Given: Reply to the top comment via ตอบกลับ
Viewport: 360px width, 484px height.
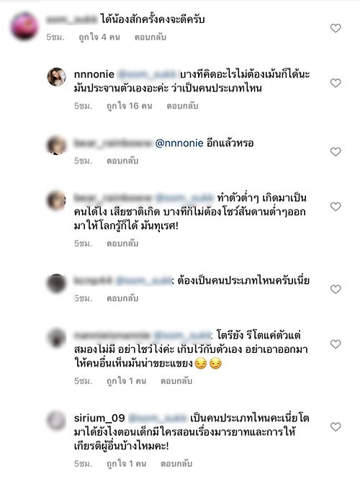Looking at the screenshot, I should [150, 37].
